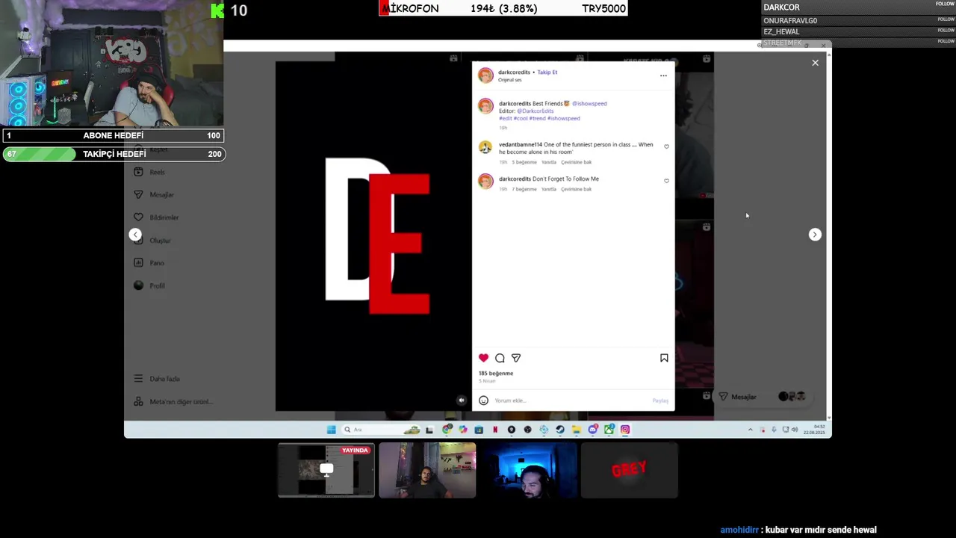This screenshot has height=538, width=956.
Task: Open the #edit hashtag
Action: point(506,119)
